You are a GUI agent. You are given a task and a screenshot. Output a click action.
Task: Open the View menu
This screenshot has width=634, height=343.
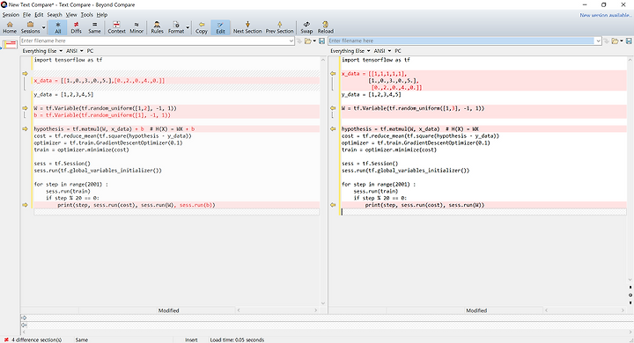click(x=71, y=15)
